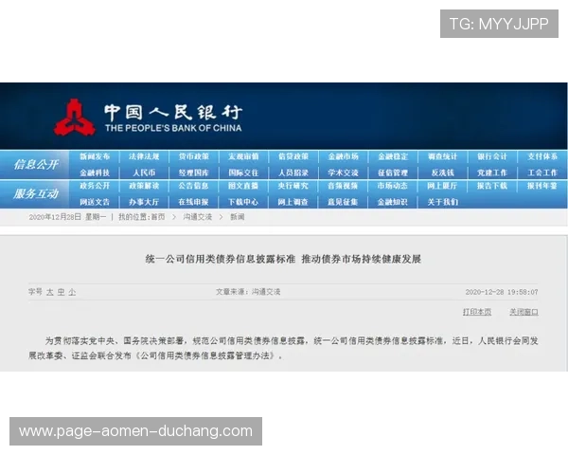Click the article paragraph beginning 为贯彻落实党中央

[x=283, y=348]
